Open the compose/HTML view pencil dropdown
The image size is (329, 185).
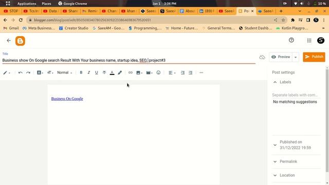[x=7, y=72]
